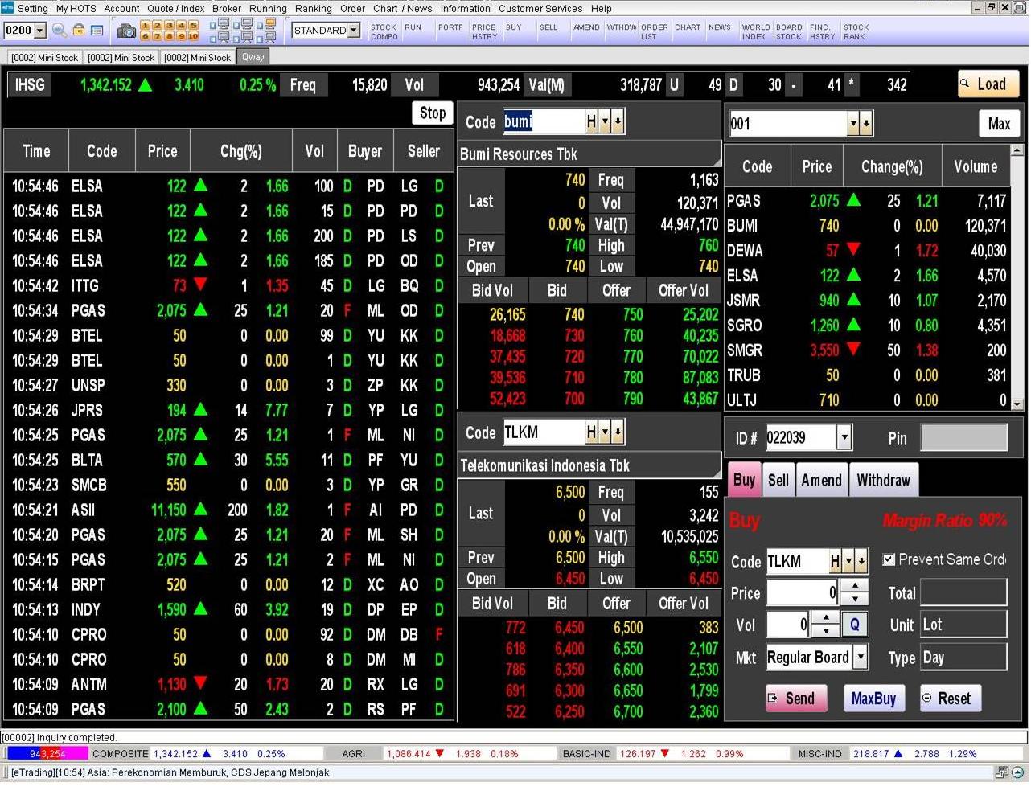This screenshot has height=799, width=1031.
Task: Open RUN running trade toolbar item
Action: click(413, 27)
